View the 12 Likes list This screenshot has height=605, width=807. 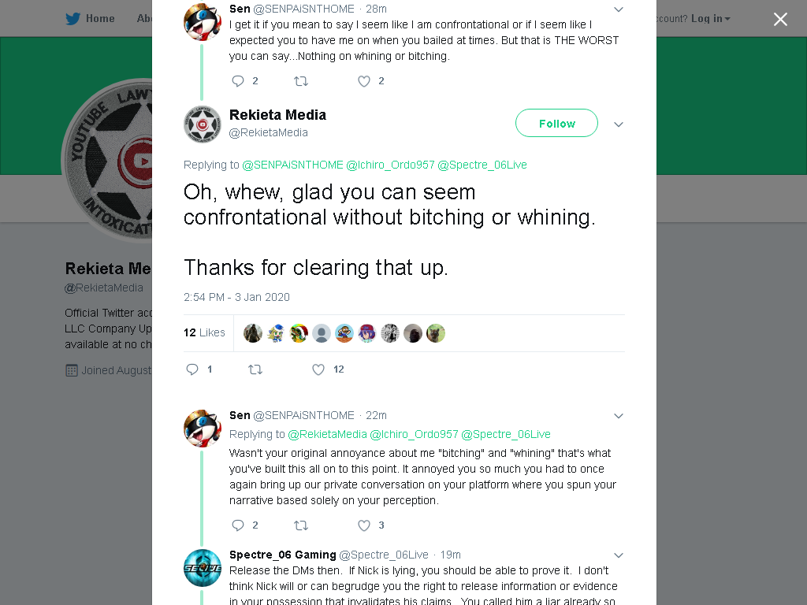tap(204, 333)
